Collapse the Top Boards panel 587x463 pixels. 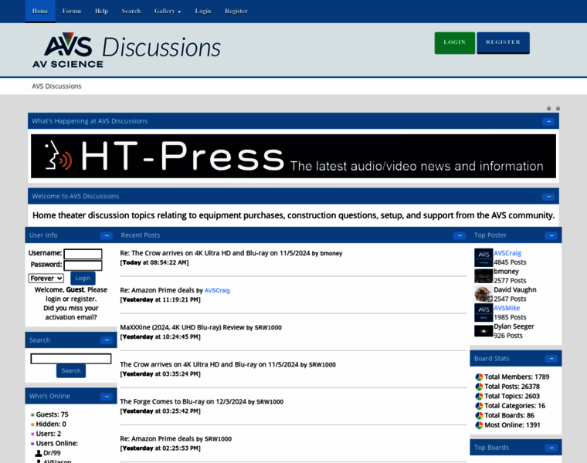click(x=551, y=448)
